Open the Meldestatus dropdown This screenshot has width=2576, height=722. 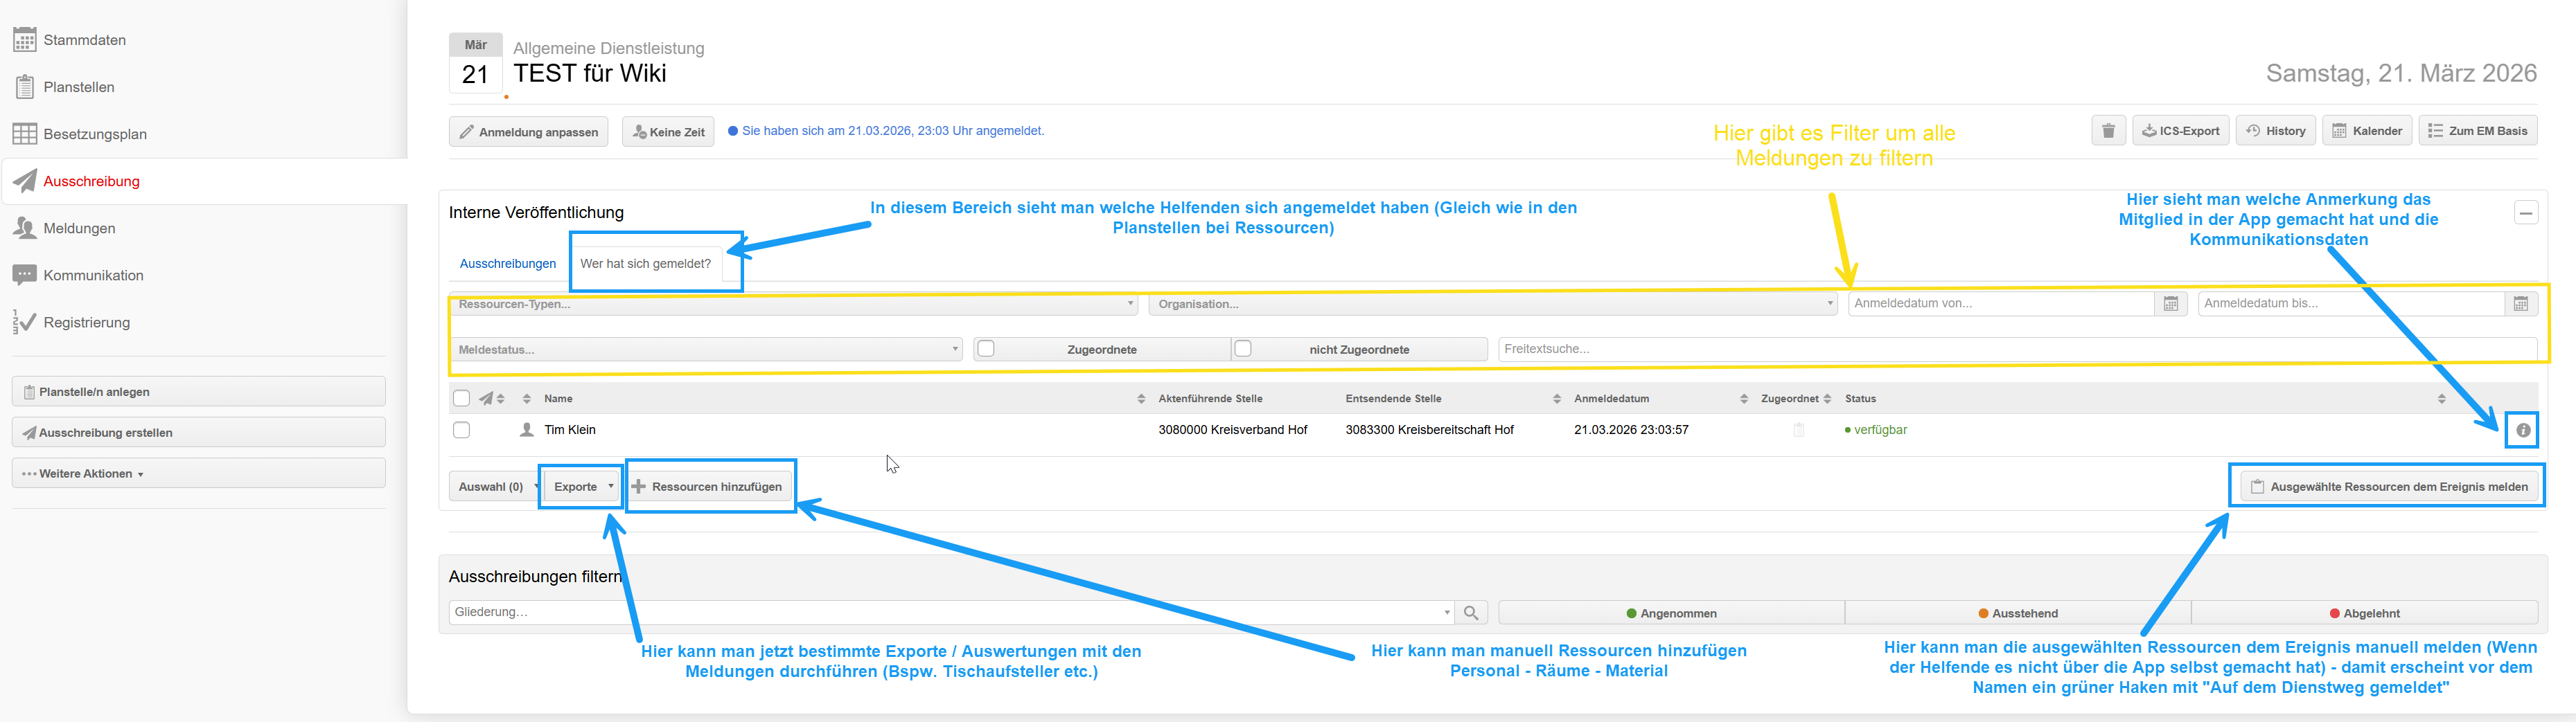[x=706, y=350]
